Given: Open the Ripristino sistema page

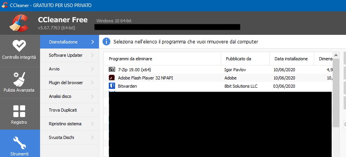Looking at the screenshot, I should click(70, 124).
